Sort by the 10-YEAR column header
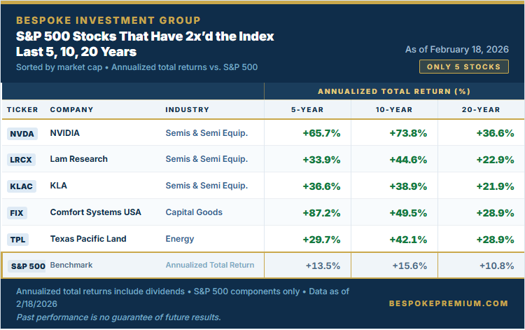Viewport: 525px width, 330px height. click(x=394, y=110)
